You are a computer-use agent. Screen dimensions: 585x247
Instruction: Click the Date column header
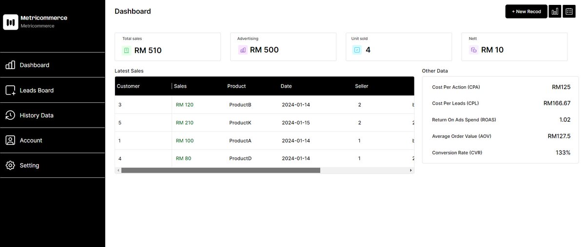(286, 86)
